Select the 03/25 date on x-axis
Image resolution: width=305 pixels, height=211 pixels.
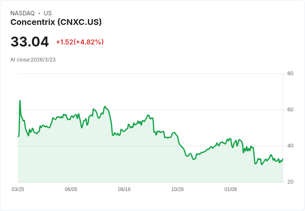tap(18, 189)
